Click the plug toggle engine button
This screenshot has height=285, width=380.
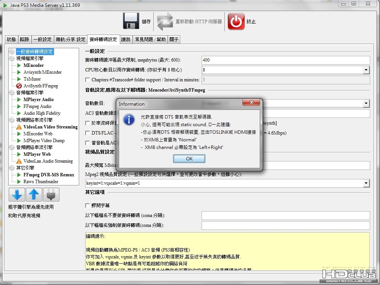pyautogui.click(x=51, y=195)
